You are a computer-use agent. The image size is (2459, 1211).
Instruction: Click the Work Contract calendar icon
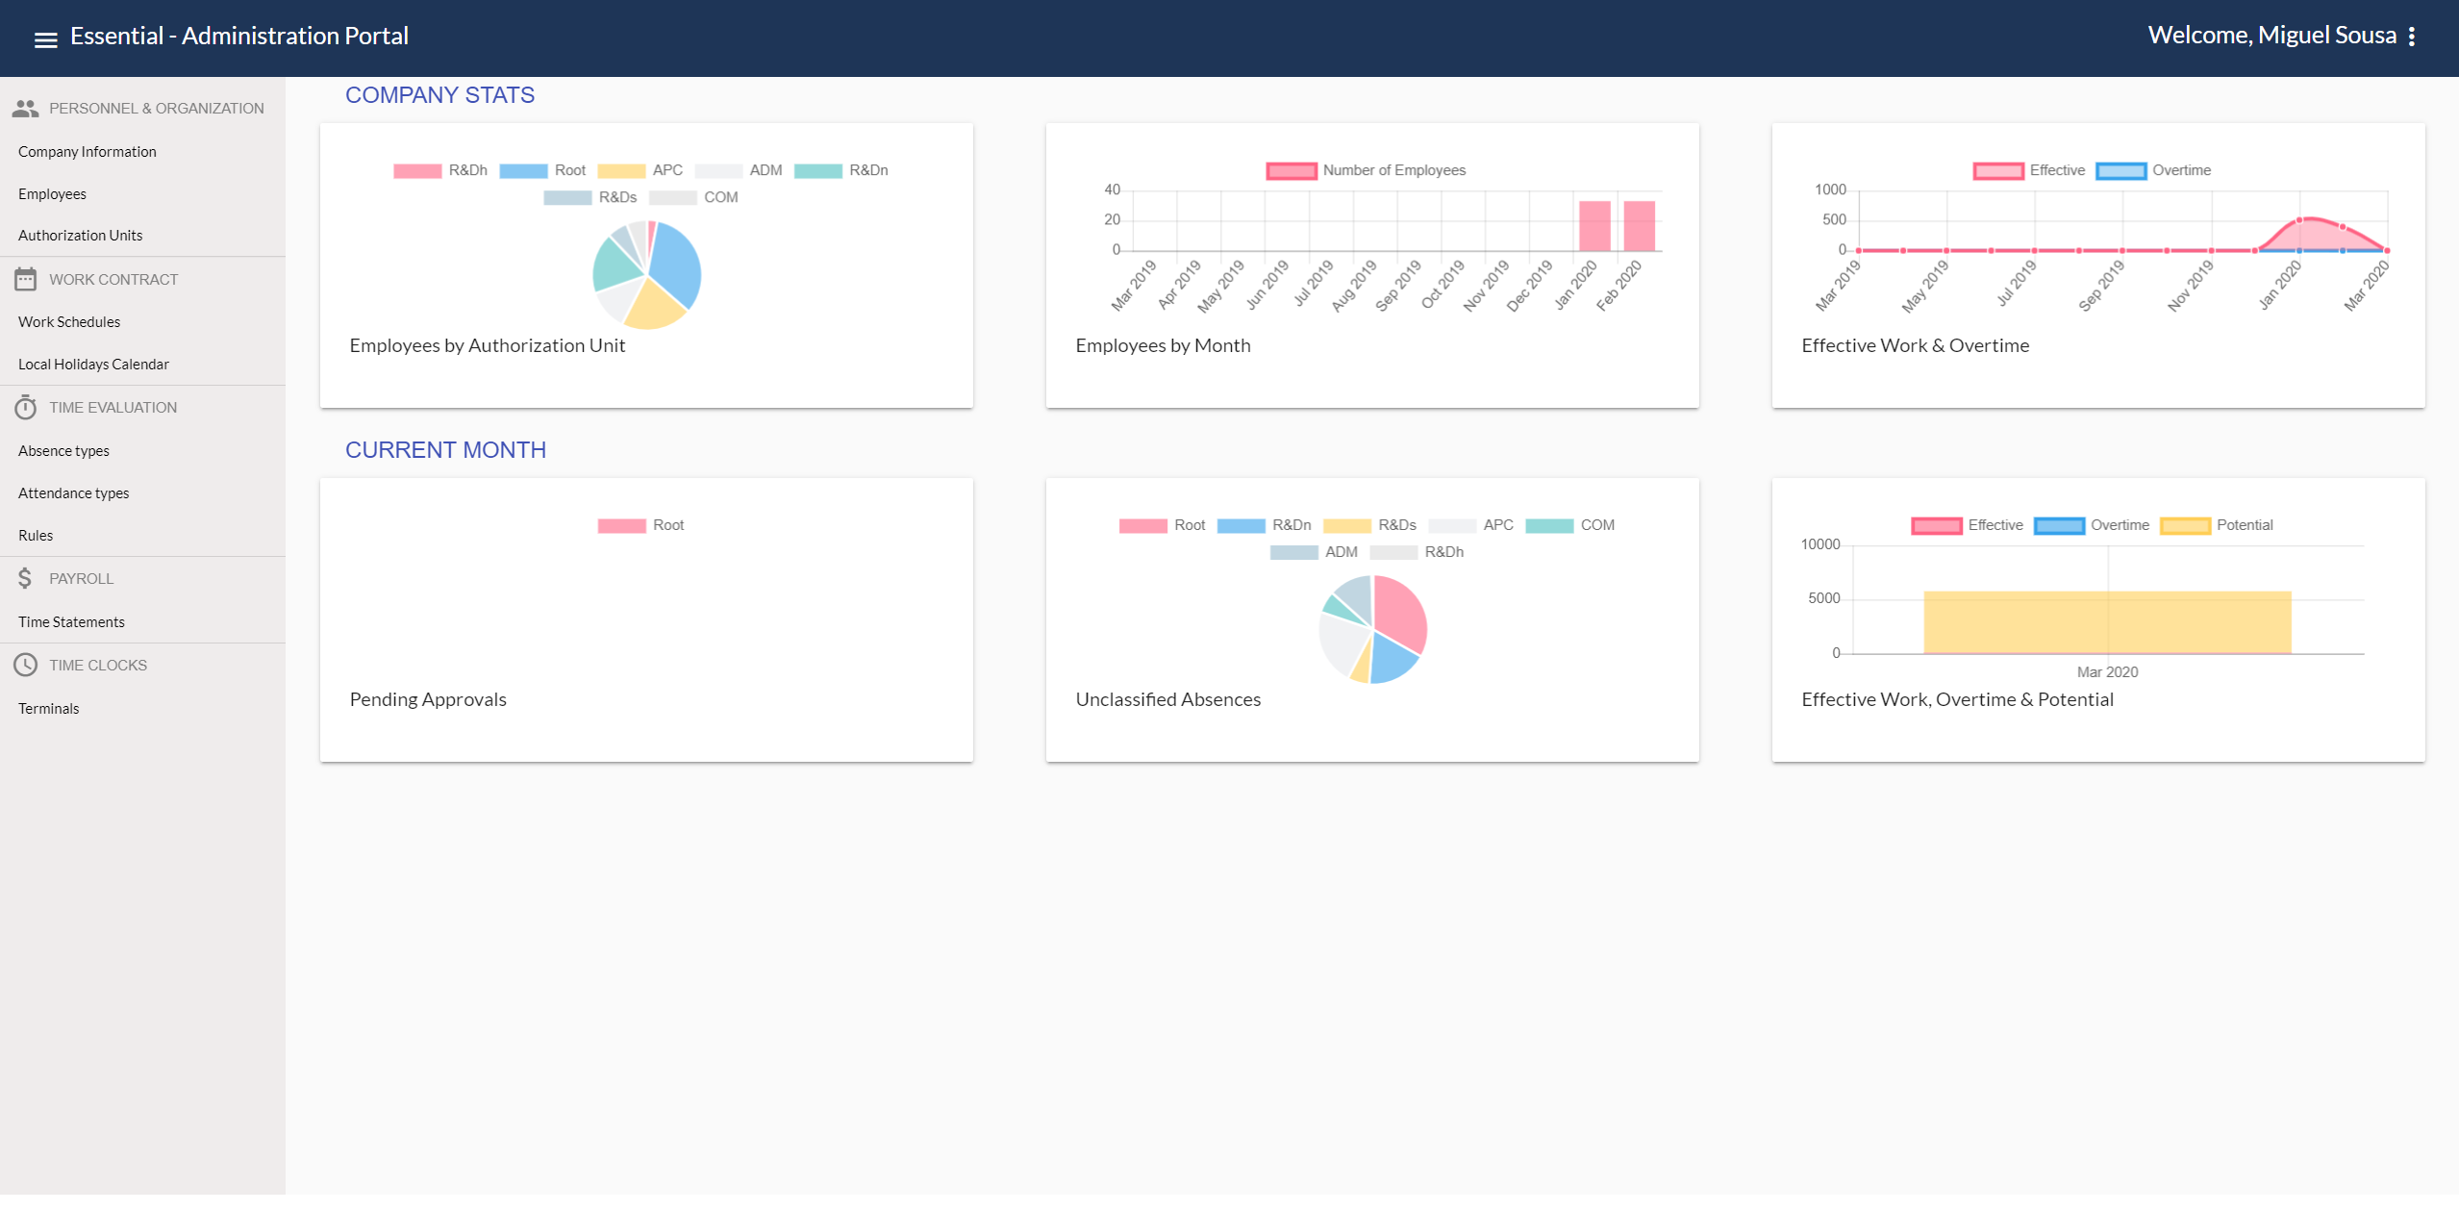(26, 279)
